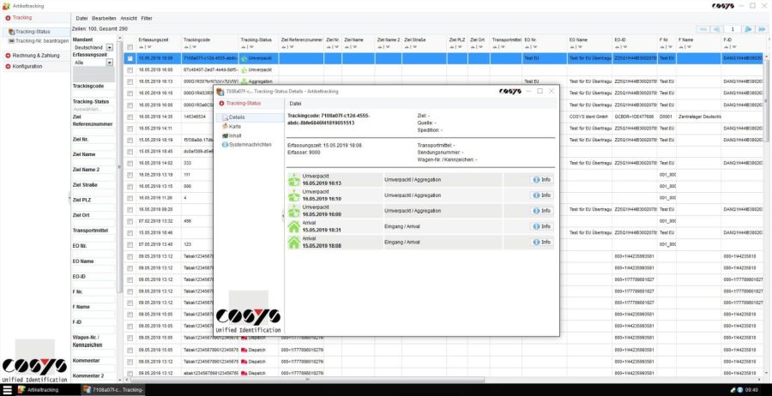Viewport: 772px width, 396px height.
Task: Tick checkbox for row 16.05.2019 16:13
Action: coord(130,81)
